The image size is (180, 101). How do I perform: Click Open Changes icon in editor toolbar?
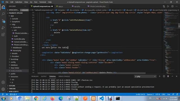coord(164,6)
